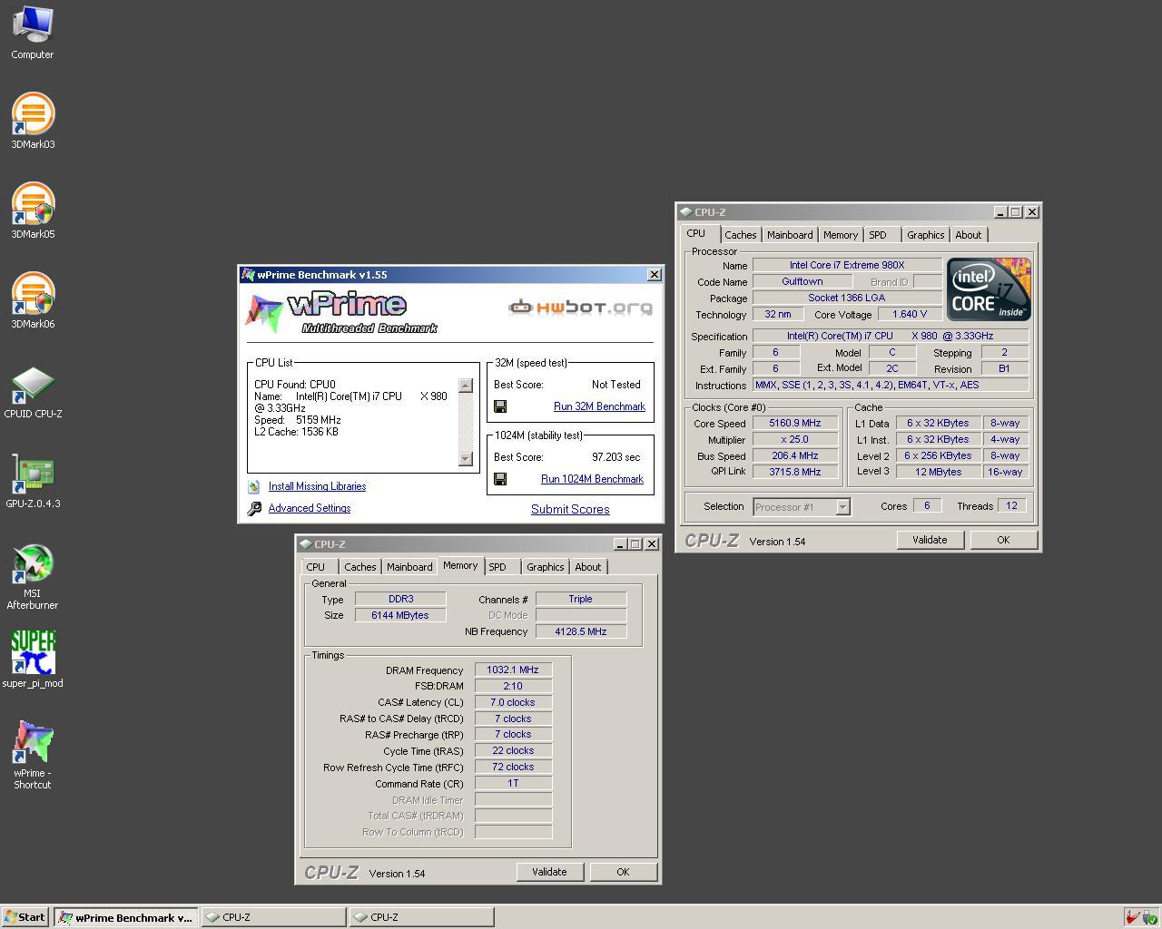Viewport: 1162px width, 929px height.
Task: Switch to Graphics tab in CPU-Z memory window
Action: click(545, 567)
